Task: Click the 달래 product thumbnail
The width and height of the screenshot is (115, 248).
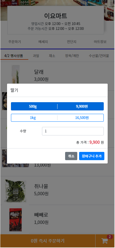Action: [16, 74]
